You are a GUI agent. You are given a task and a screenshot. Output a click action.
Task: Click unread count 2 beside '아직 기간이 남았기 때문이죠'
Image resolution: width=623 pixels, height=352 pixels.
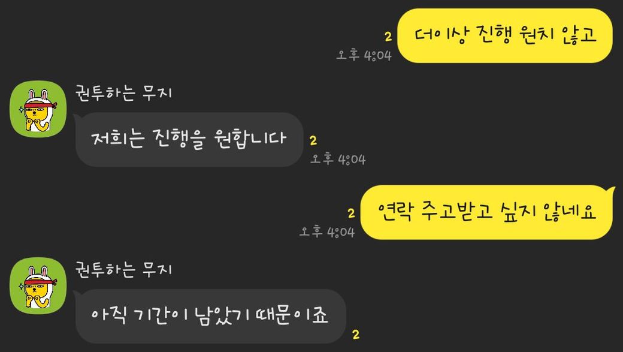pos(356,335)
